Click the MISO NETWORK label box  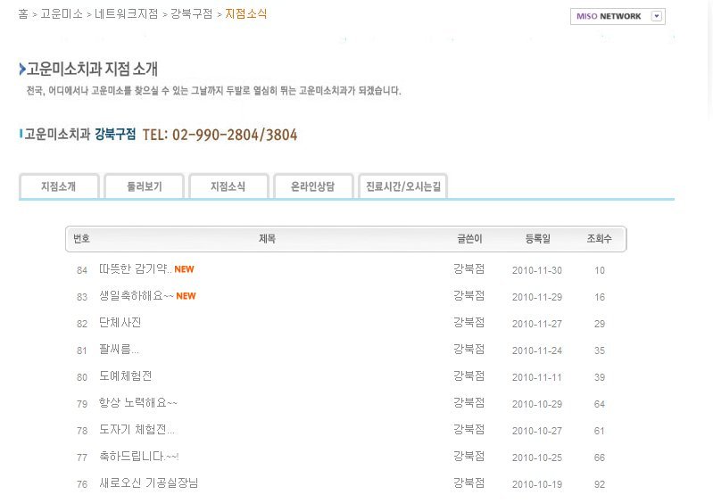[x=618, y=16]
